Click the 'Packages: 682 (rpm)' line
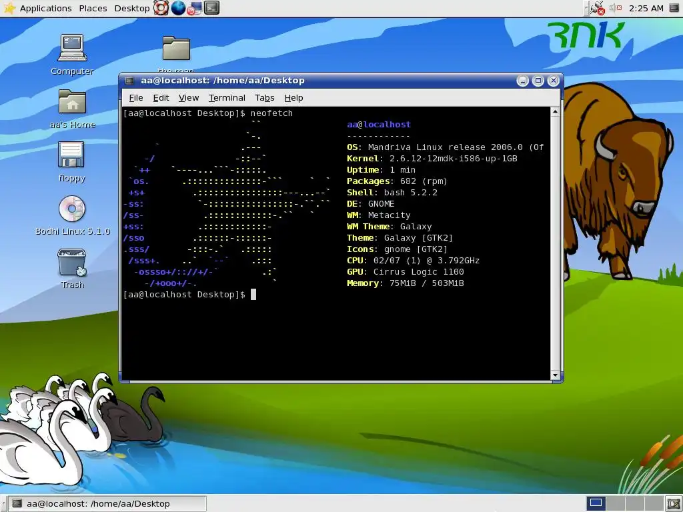Screen dimensions: 683x512 click(x=397, y=181)
